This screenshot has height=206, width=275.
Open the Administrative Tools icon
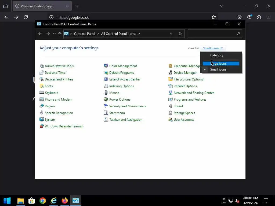coord(42,66)
